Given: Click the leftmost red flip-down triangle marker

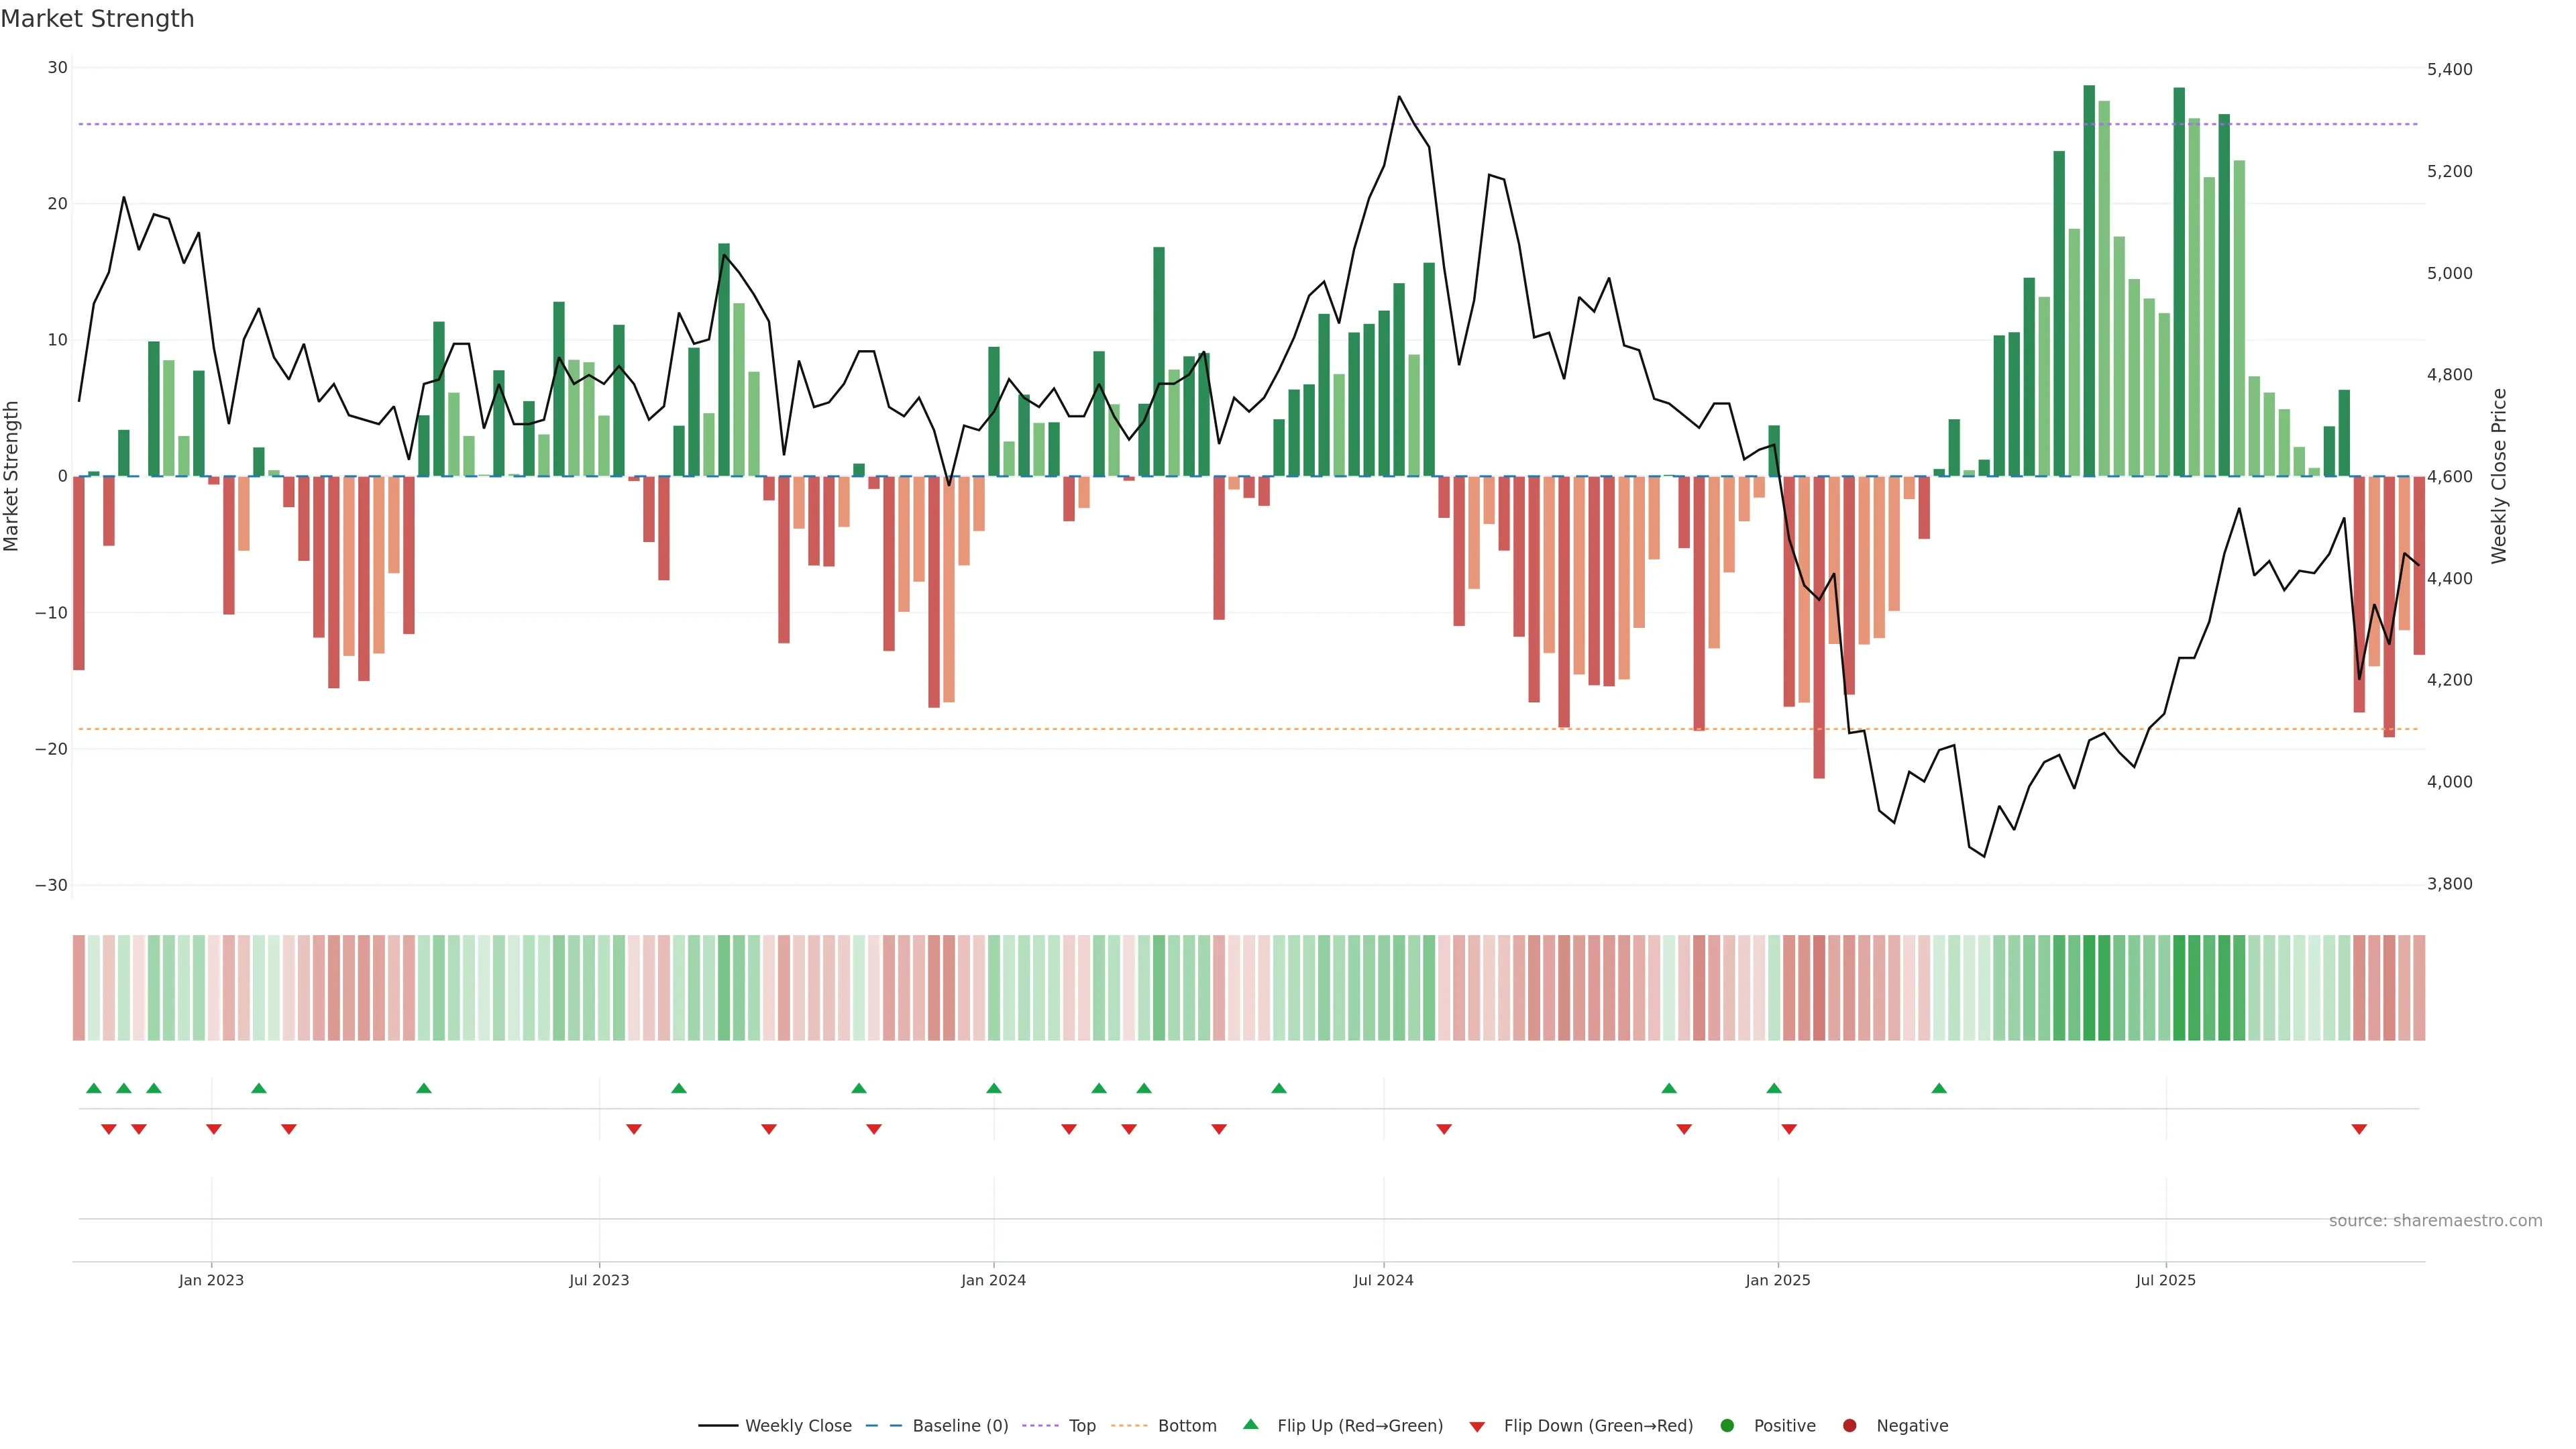Looking at the screenshot, I should [109, 1129].
